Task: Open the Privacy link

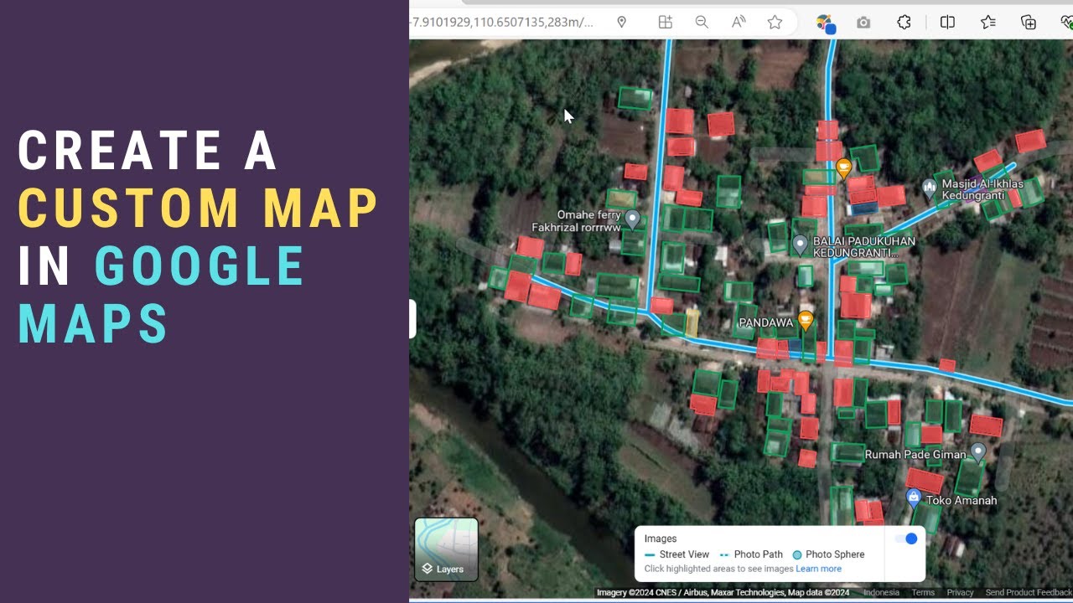Action: pyautogui.click(x=960, y=592)
